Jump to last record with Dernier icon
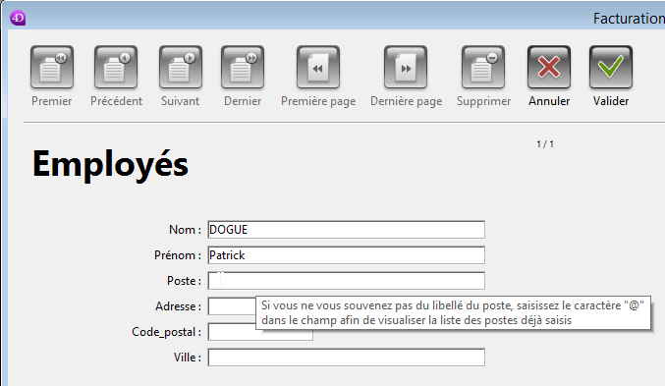 tap(243, 68)
